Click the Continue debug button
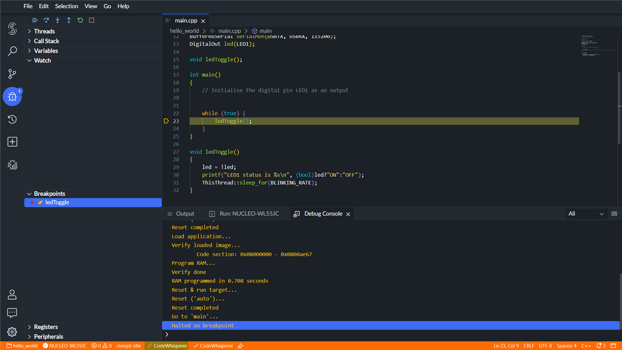 pyautogui.click(x=35, y=20)
